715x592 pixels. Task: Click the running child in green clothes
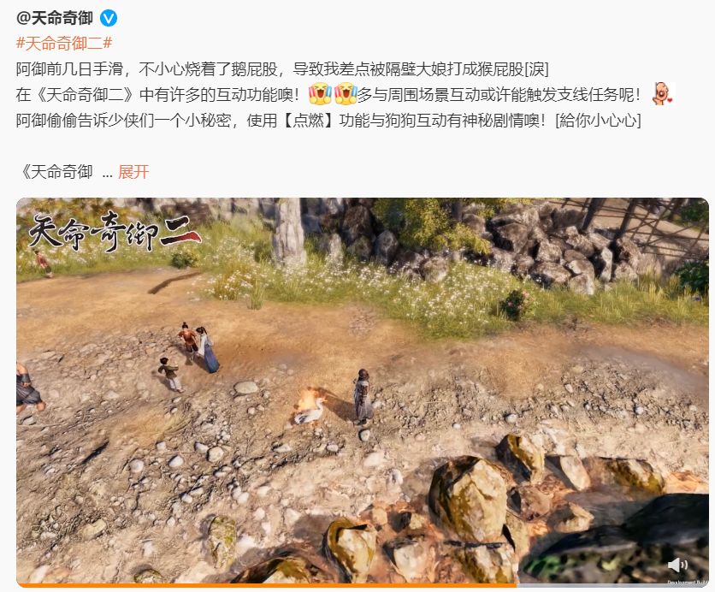point(171,375)
